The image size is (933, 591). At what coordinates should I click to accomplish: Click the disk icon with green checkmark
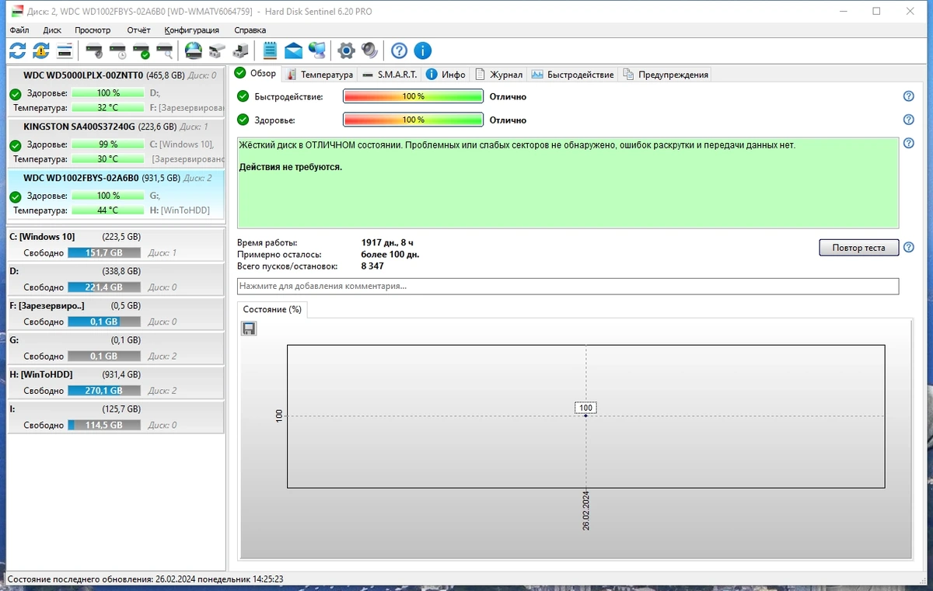141,51
